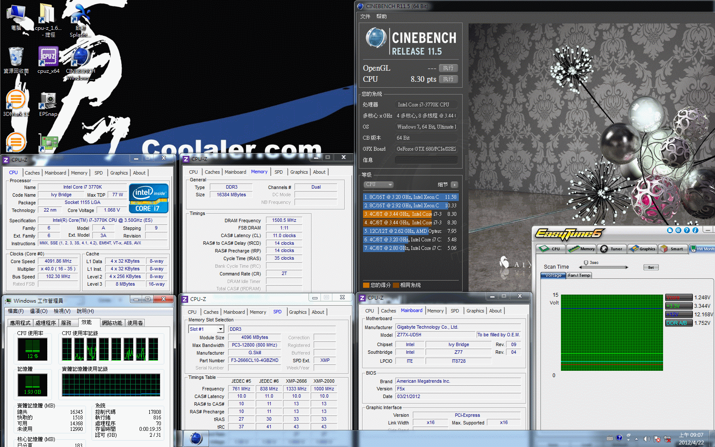Click EasyTune6 question mark help icon
This screenshot has height=447, width=715.
[687, 230]
